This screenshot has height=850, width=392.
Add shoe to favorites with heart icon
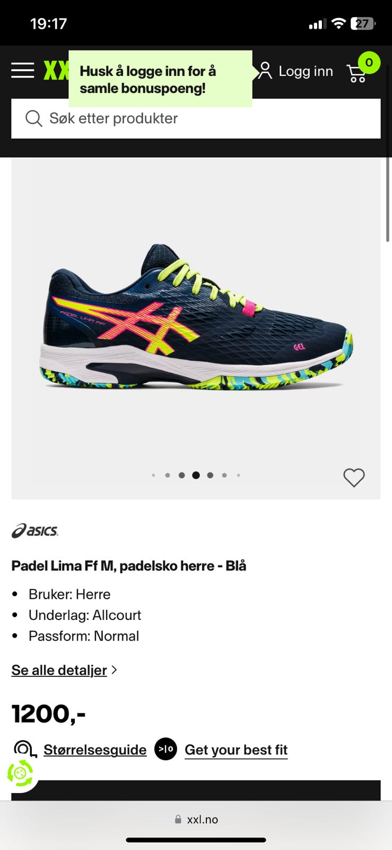pos(354,478)
